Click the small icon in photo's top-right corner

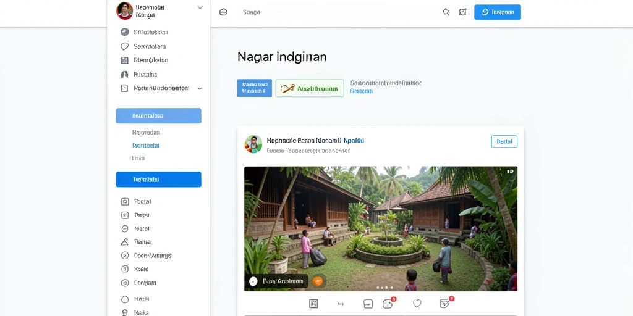pos(510,172)
